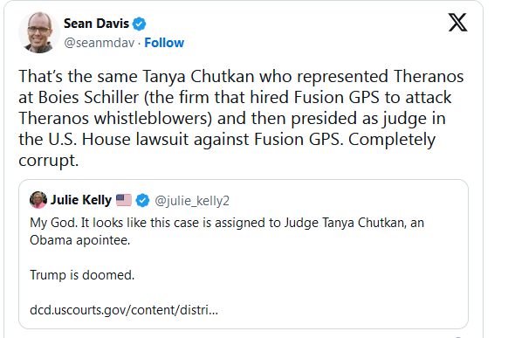Screen dimensions: 508x338
Task: Click Sean Davis's blue verified badge
Action: point(140,24)
